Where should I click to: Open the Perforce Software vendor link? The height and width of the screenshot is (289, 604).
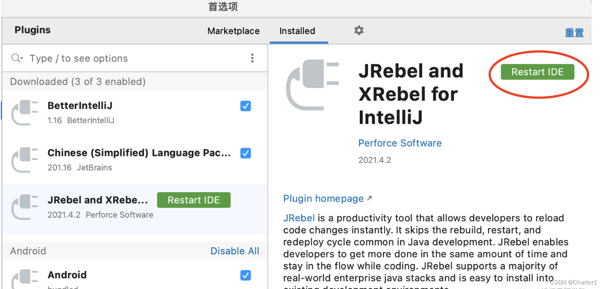click(400, 143)
